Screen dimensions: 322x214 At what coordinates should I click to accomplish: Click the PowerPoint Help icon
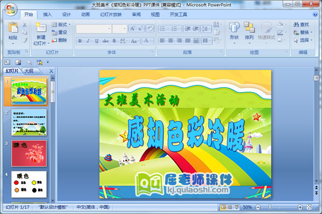coord(315,14)
